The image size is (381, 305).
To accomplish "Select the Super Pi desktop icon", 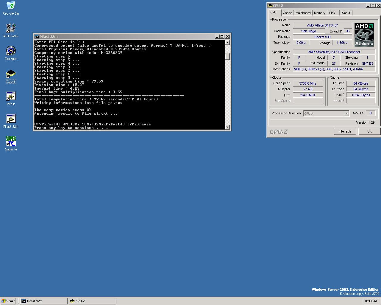I will 11,144.
